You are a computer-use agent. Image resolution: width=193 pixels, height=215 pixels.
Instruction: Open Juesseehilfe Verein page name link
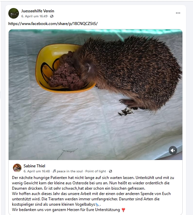click(x=38, y=11)
